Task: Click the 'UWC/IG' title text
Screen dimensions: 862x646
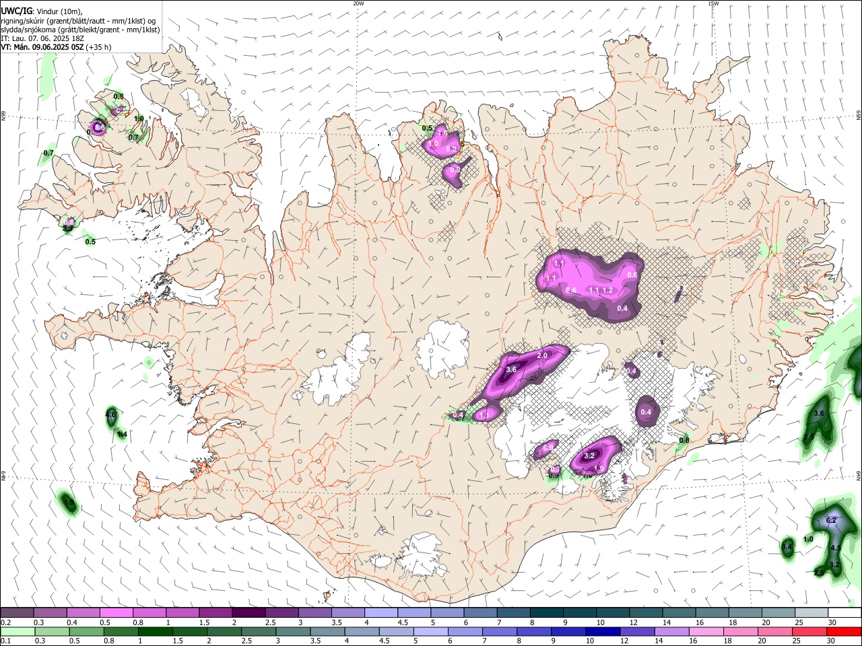Action: pos(16,11)
